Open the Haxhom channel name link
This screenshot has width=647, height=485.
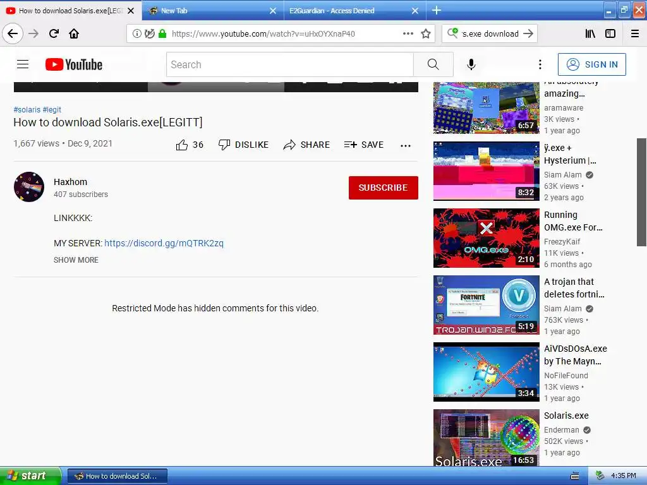click(71, 182)
